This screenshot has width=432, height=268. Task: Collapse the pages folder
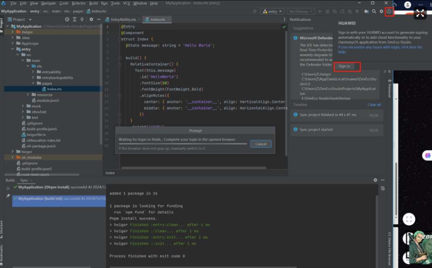(33, 83)
